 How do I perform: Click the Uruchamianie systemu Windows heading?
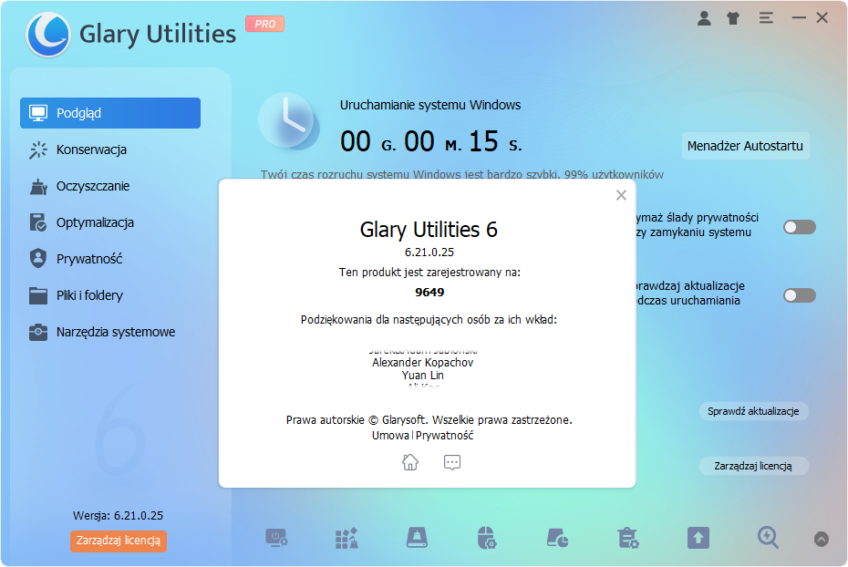pyautogui.click(x=430, y=105)
